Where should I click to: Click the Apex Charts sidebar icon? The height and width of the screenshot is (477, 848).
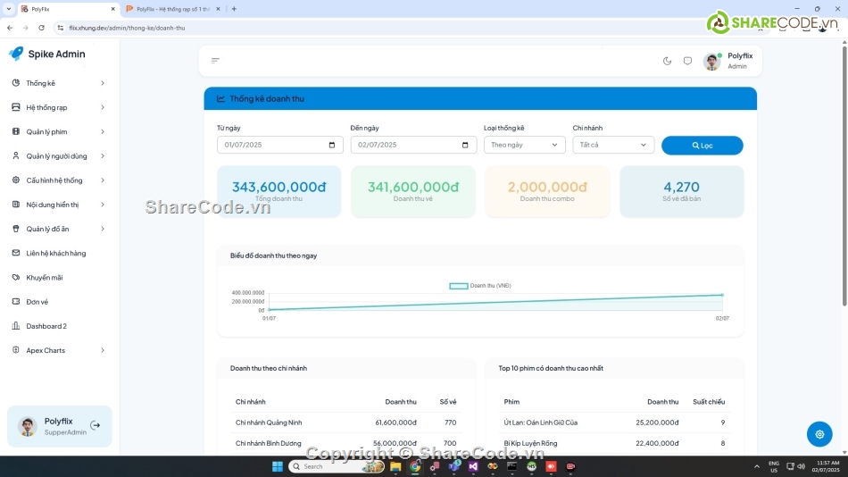click(16, 350)
